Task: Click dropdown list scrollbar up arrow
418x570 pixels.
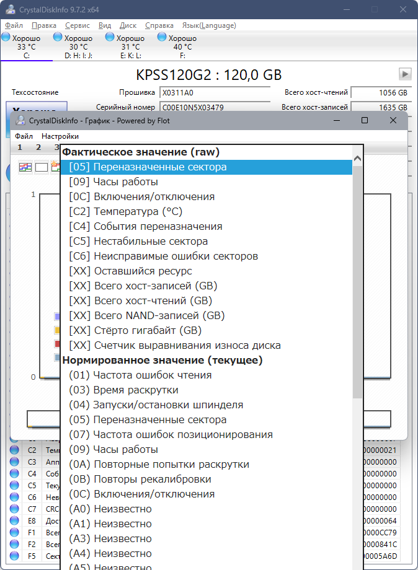Action: [x=357, y=159]
